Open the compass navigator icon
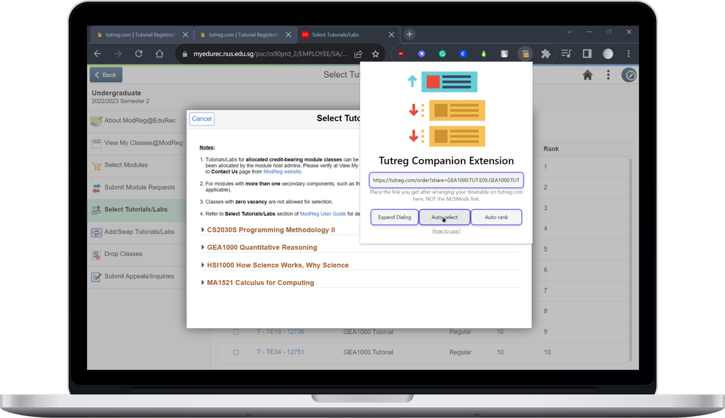Screen dimensions: 725x418 click(x=629, y=75)
